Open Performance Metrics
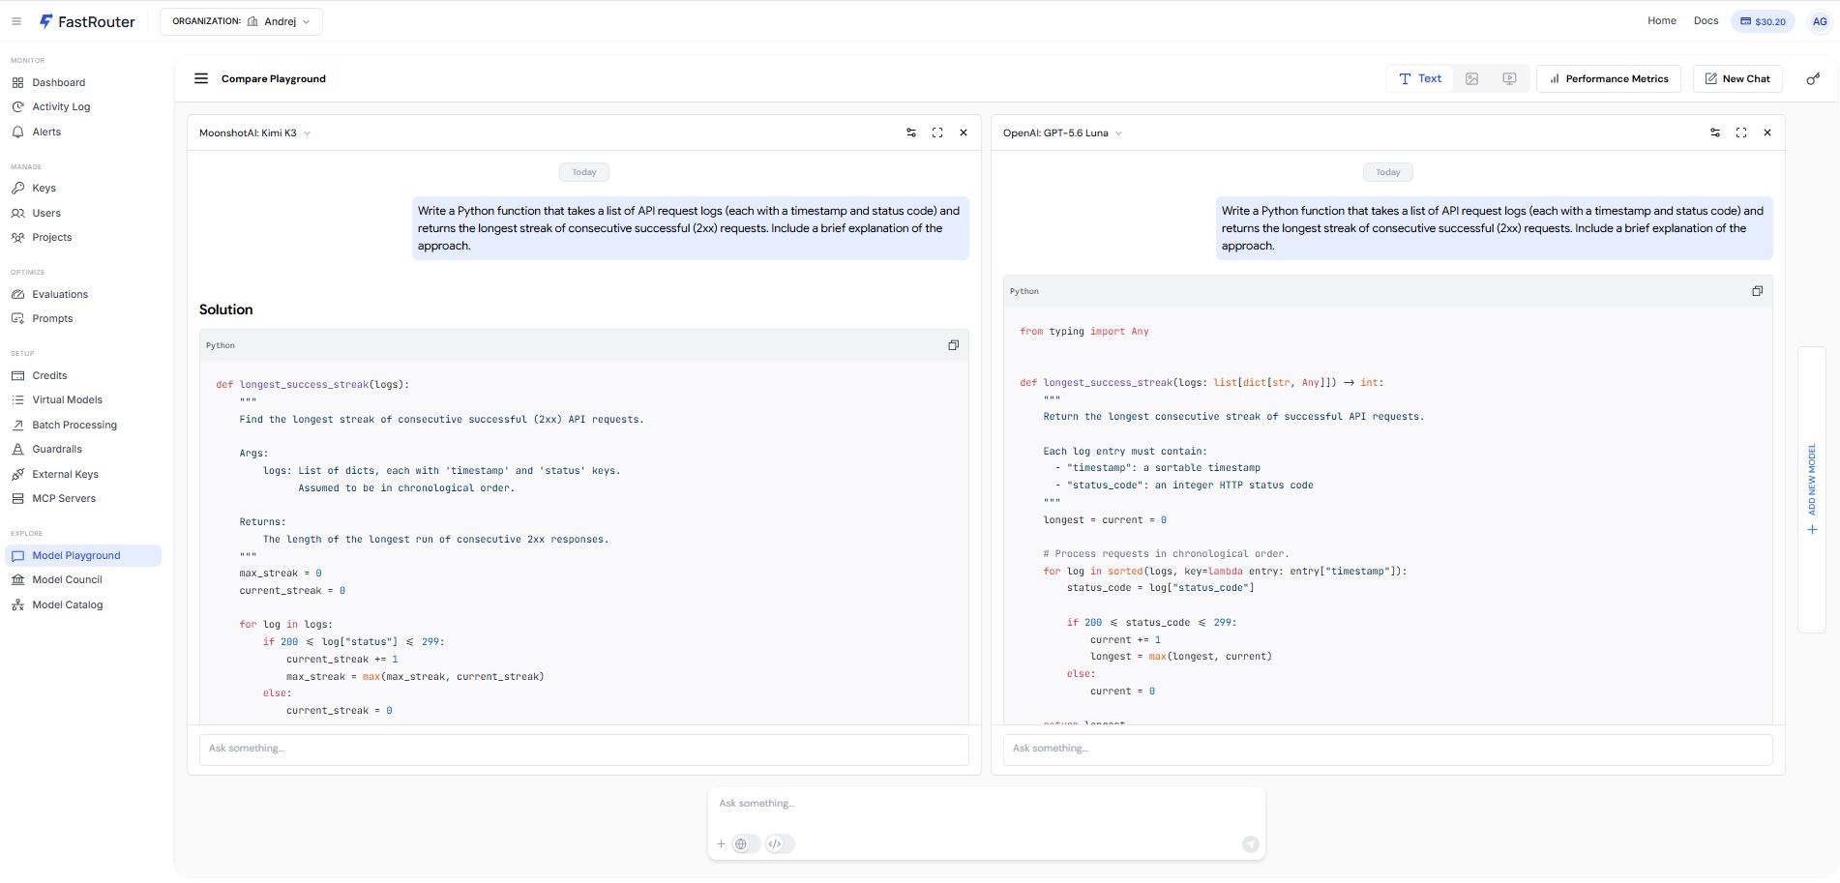 click(1609, 78)
